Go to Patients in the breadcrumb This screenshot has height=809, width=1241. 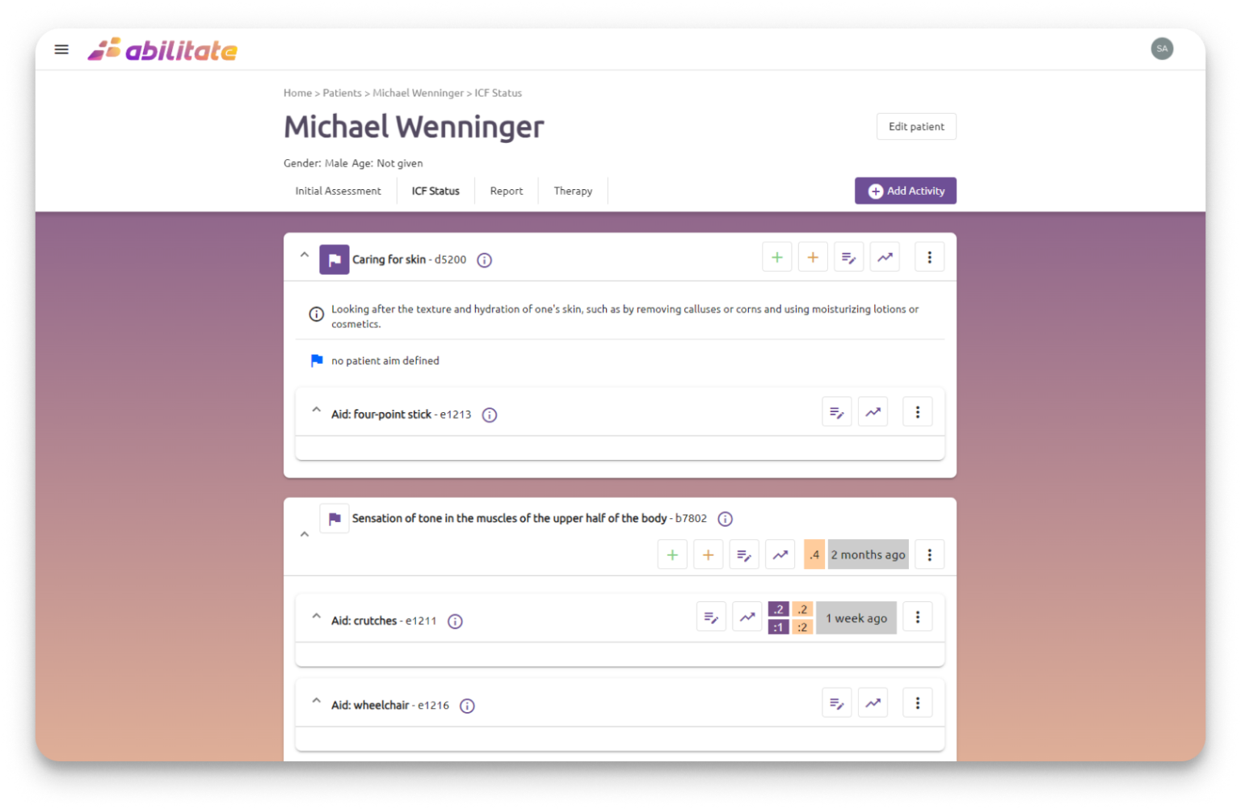[342, 93]
